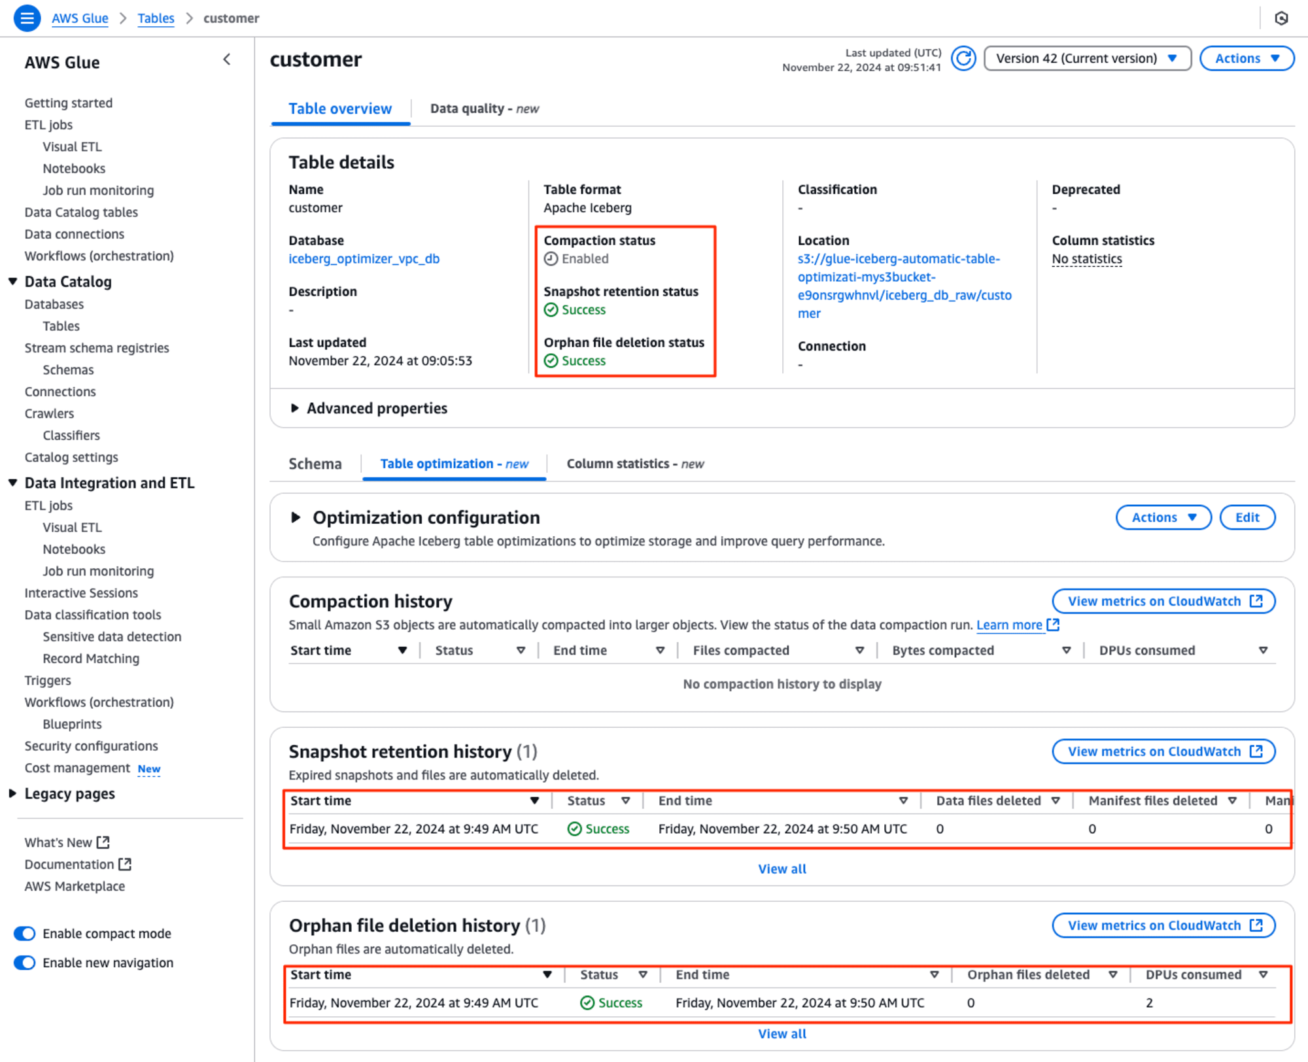Sort Snapshot retention by Data files deleted
The height and width of the screenshot is (1062, 1308).
[x=1055, y=800]
